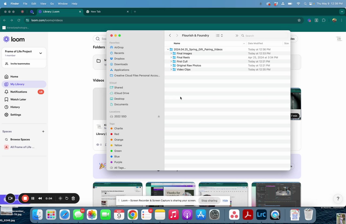Add a new Loom Space
The image size is (346, 224).
point(43,131)
